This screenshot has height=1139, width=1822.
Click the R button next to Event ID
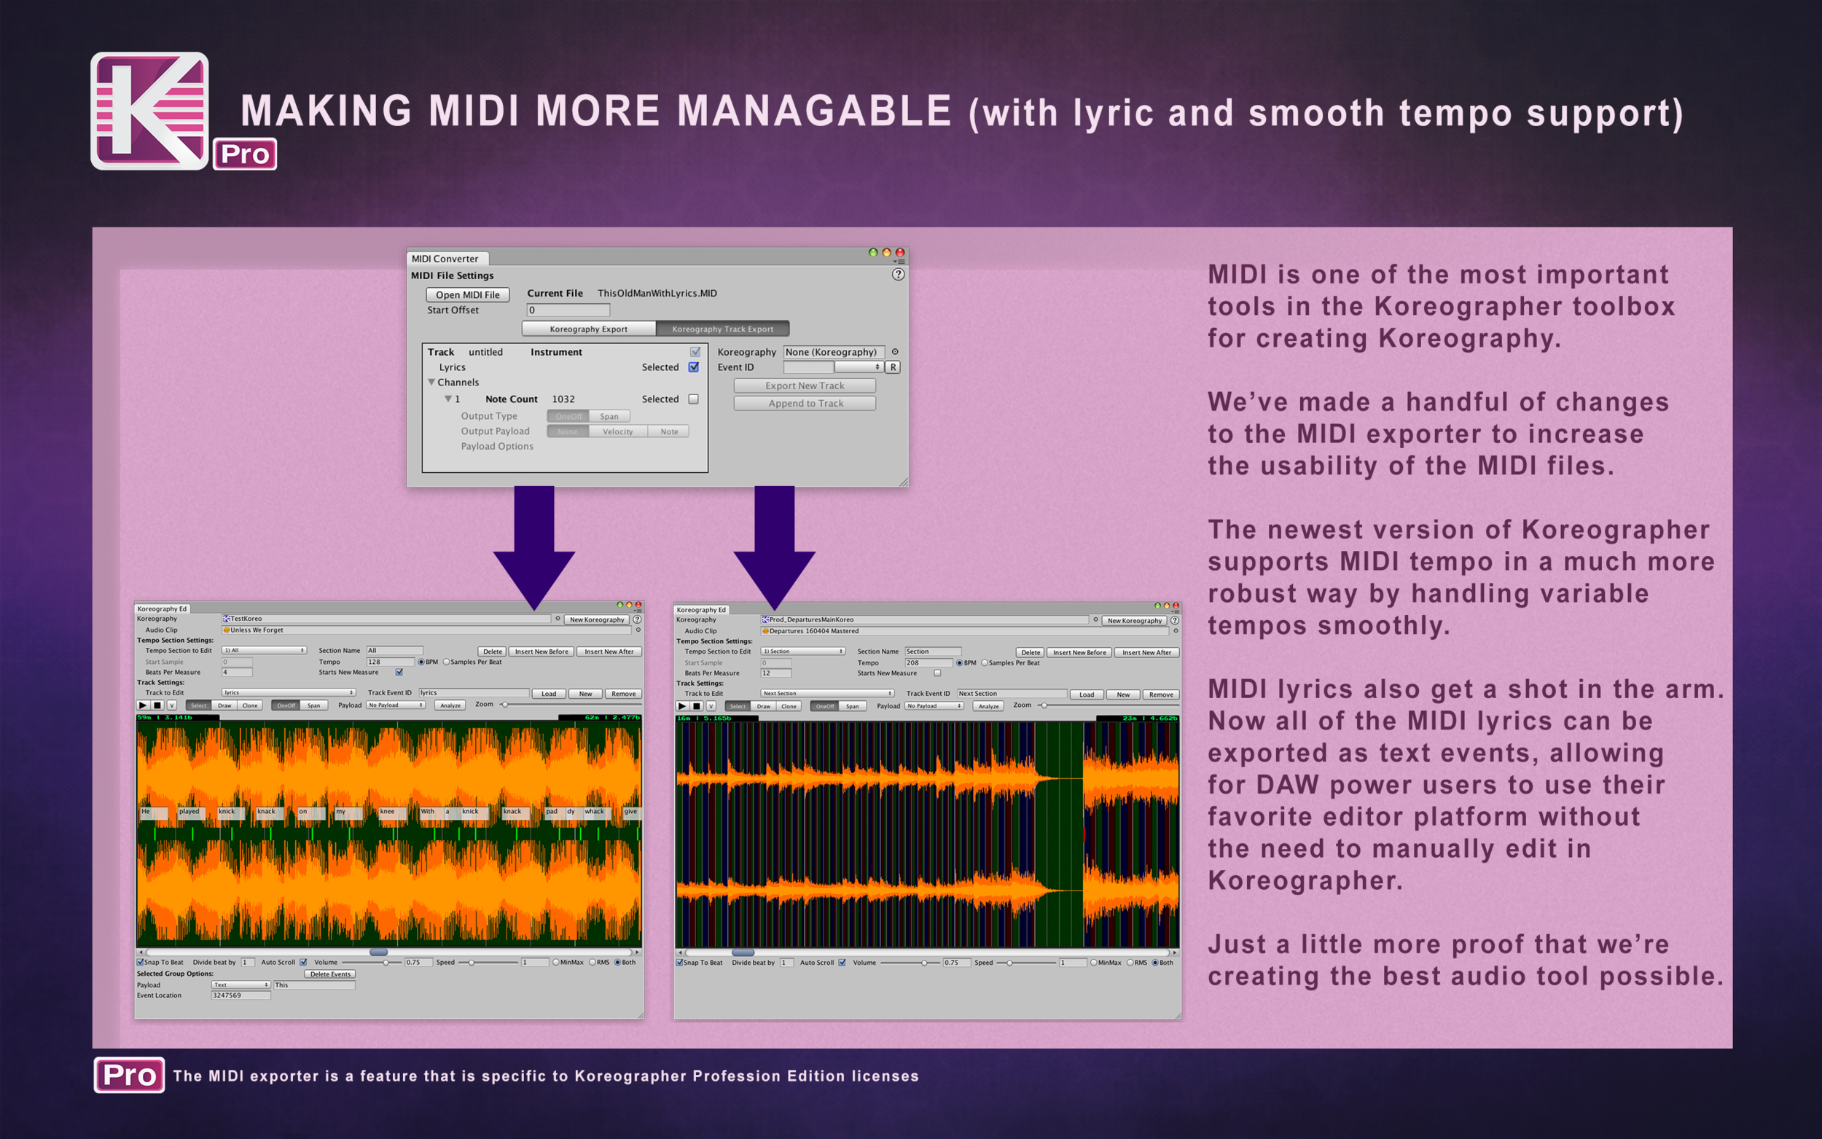(893, 367)
